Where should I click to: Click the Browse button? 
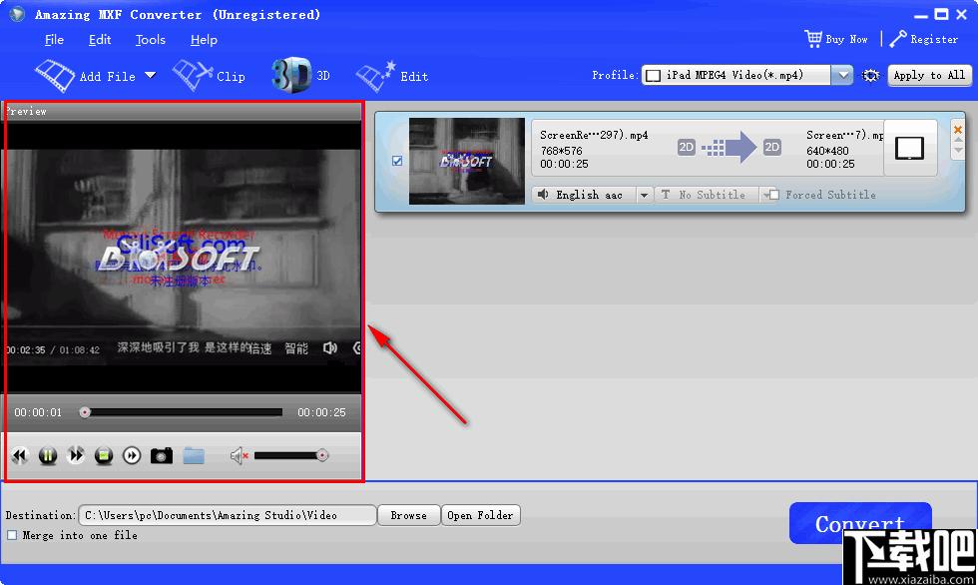(408, 515)
